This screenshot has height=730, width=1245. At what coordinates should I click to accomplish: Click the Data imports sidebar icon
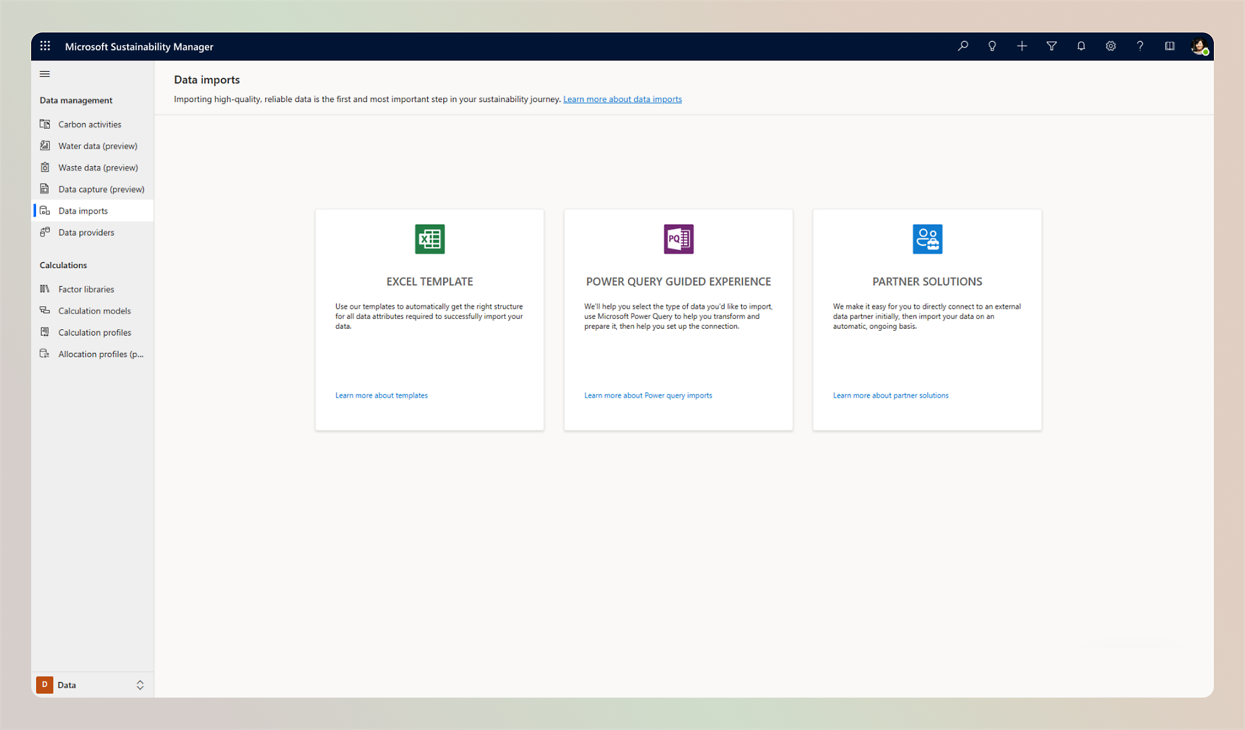point(46,210)
